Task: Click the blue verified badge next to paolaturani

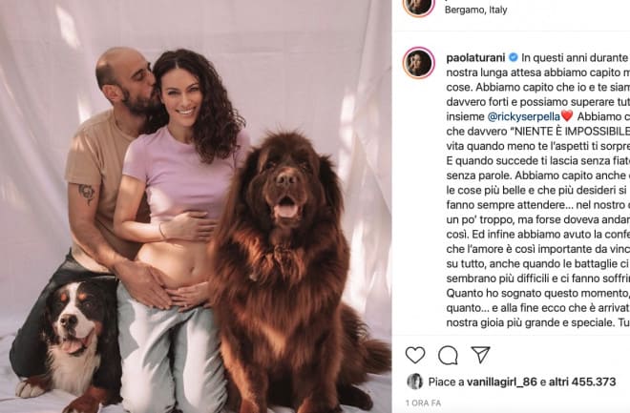Action: [x=514, y=58]
